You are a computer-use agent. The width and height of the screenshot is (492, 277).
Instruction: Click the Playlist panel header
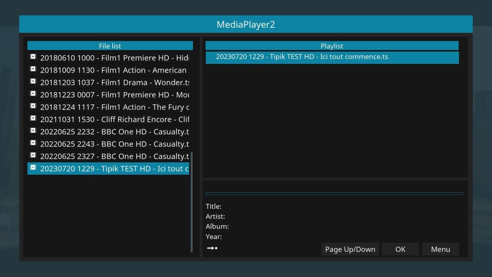pyautogui.click(x=332, y=46)
